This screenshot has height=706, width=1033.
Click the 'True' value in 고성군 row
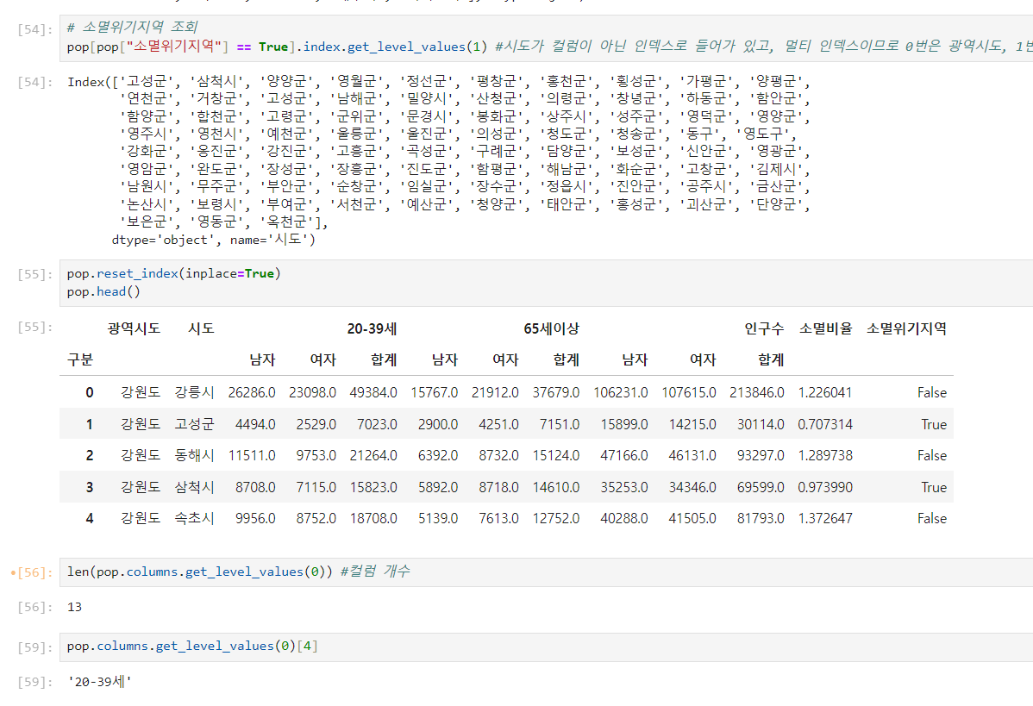click(x=934, y=424)
